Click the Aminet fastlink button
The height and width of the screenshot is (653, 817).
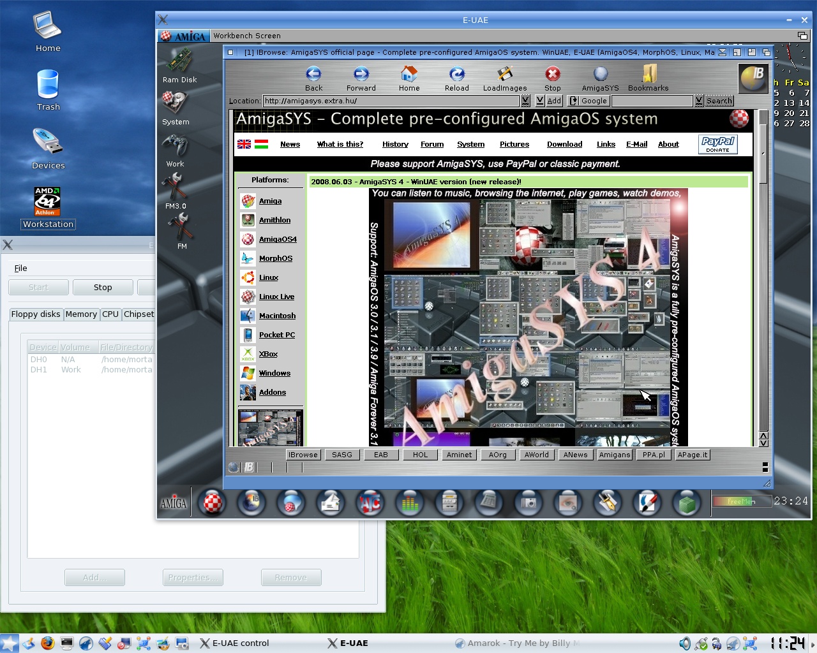460,455
